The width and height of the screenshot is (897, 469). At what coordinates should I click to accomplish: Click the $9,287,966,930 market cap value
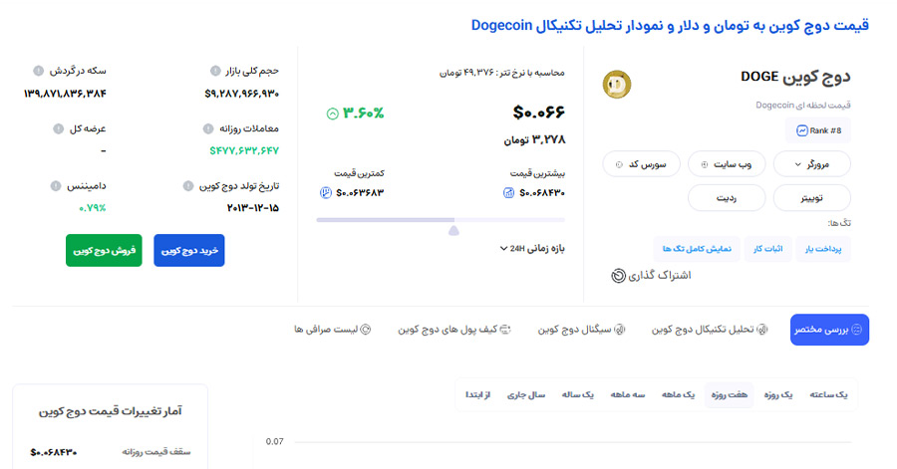(241, 94)
